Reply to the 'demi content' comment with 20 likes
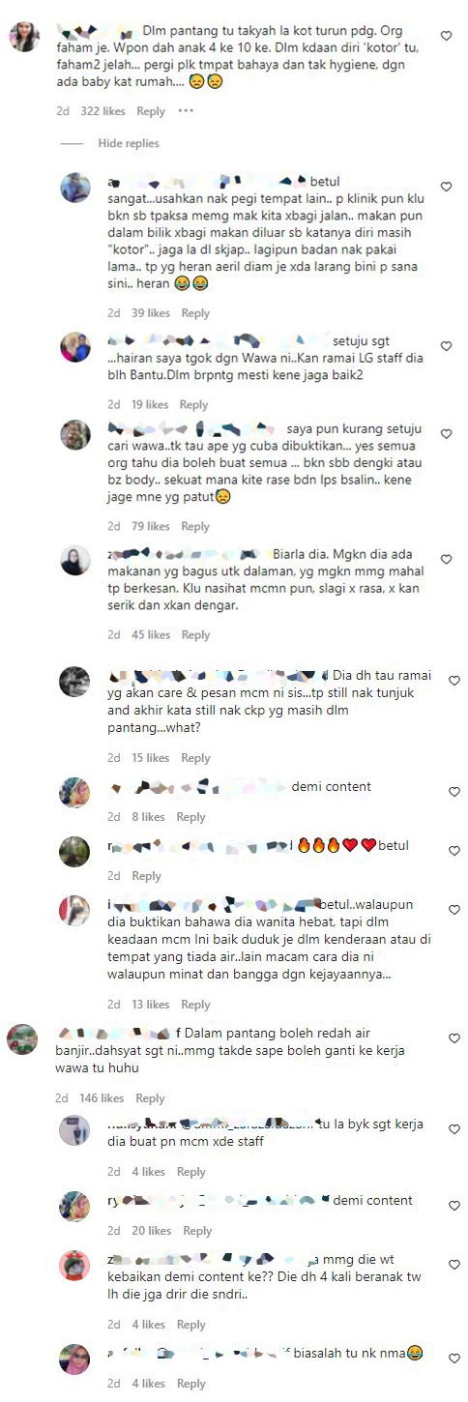The height and width of the screenshot is (1402, 468). point(197,1231)
